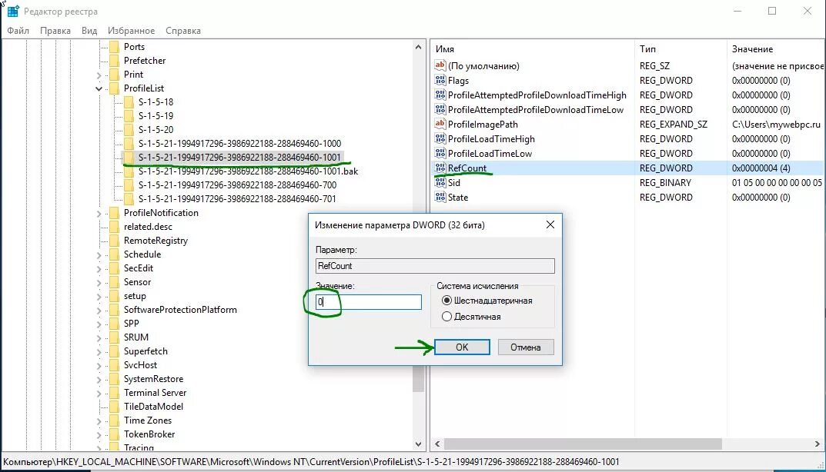This screenshot has width=826, height=472.
Task: Click the tree pane scroll down arrow
Action: click(x=418, y=444)
